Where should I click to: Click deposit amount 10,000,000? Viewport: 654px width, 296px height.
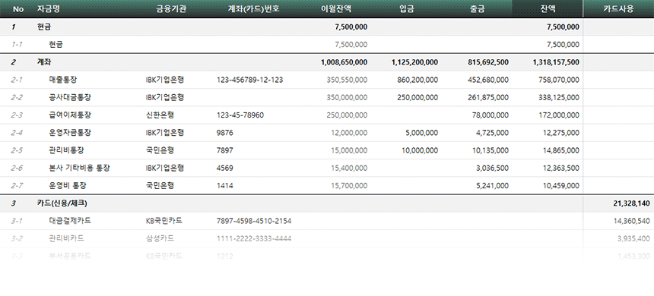pyautogui.click(x=420, y=150)
